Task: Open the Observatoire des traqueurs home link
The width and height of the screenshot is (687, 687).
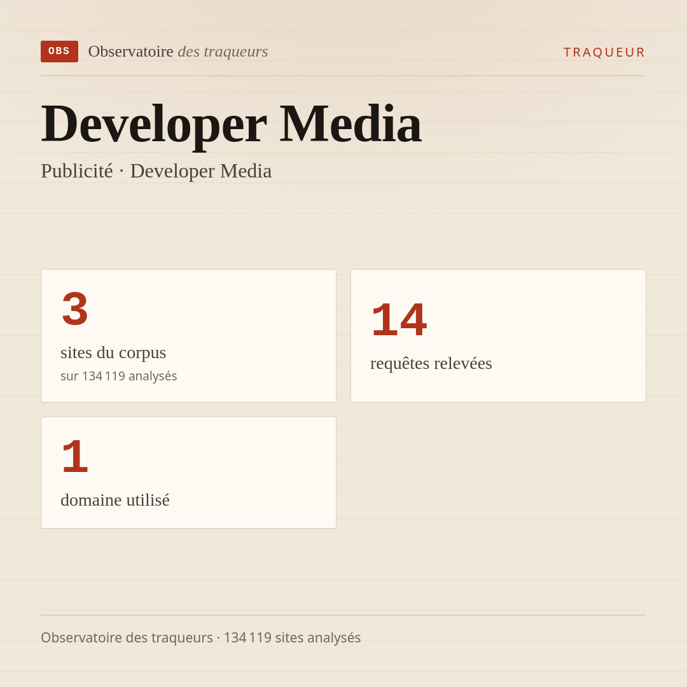Action: click(x=178, y=52)
